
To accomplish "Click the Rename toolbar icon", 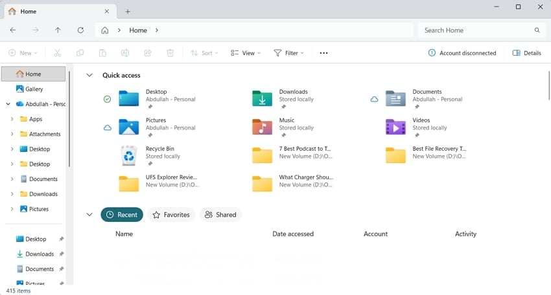I will point(125,53).
